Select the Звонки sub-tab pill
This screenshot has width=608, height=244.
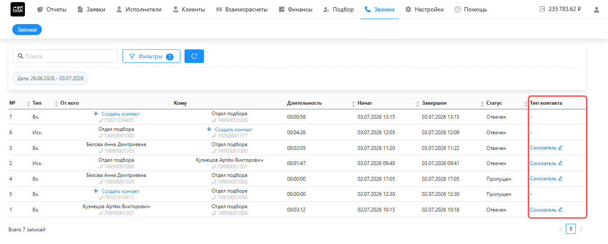point(27,30)
